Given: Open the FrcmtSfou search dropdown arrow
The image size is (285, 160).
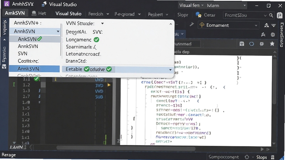Looking at the screenshot, I should pos(265,16).
